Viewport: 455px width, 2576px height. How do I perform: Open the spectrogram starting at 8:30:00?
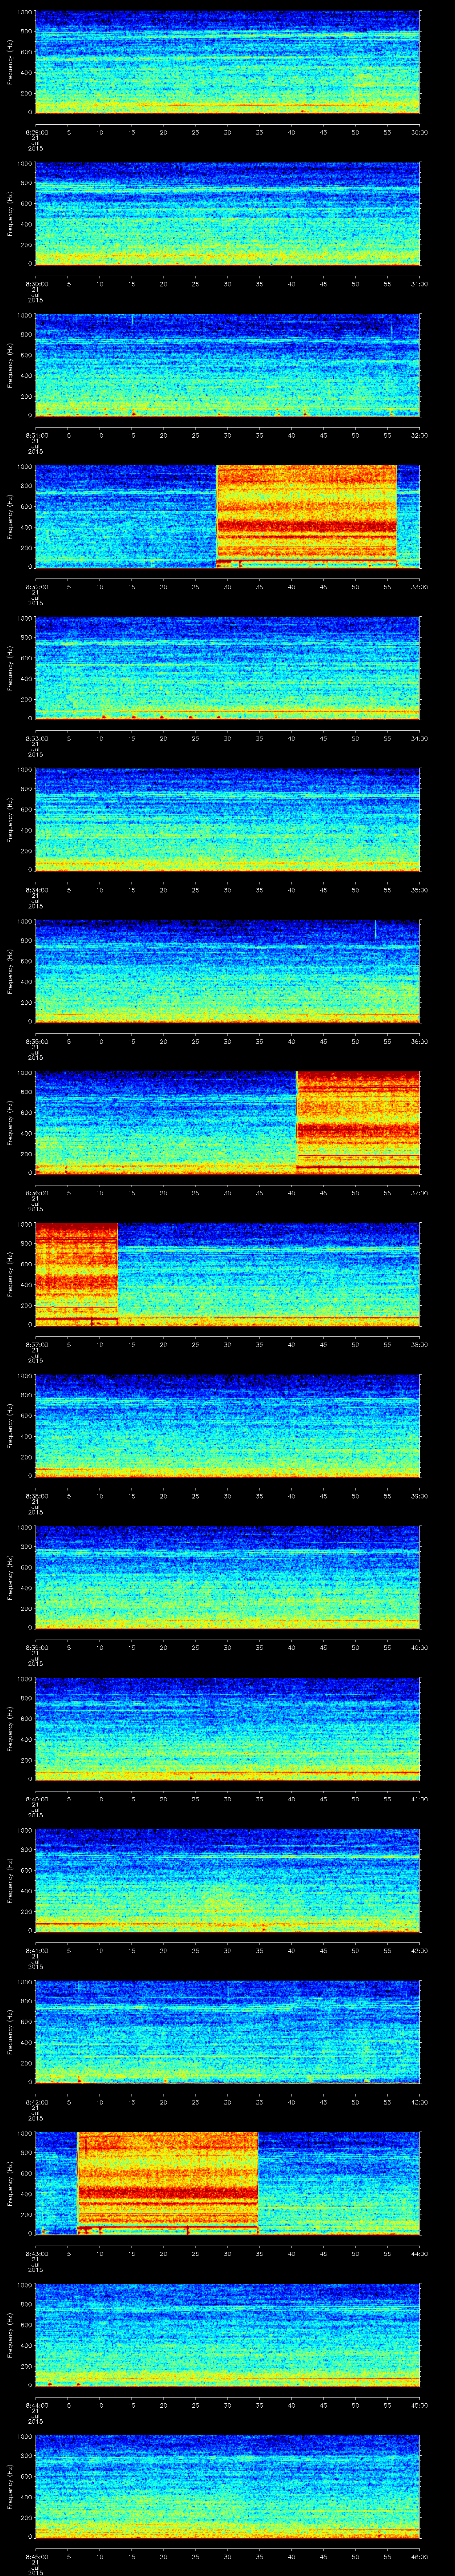tap(227, 213)
